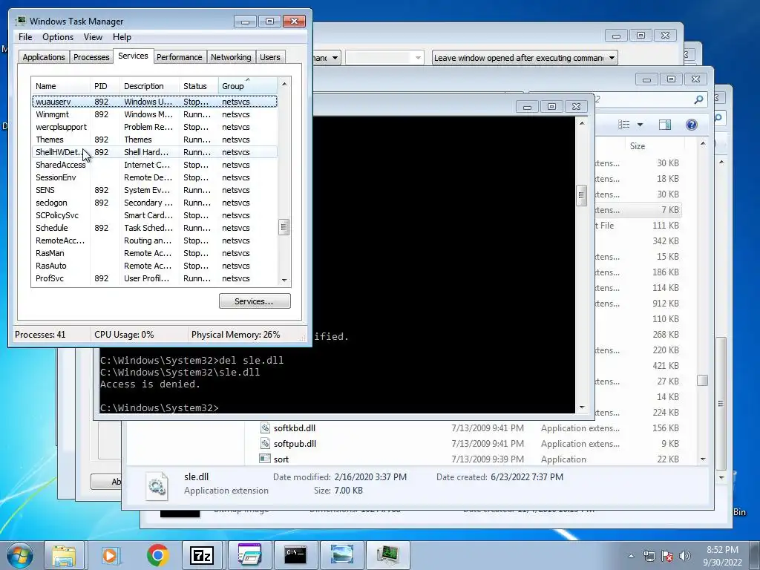Click the Explorer help question mark icon
This screenshot has height=570, width=760.
tap(692, 125)
